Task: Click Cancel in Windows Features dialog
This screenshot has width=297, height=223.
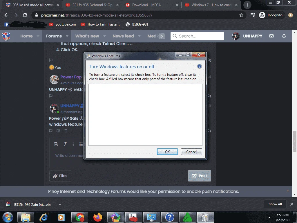Action: [x=191, y=152]
